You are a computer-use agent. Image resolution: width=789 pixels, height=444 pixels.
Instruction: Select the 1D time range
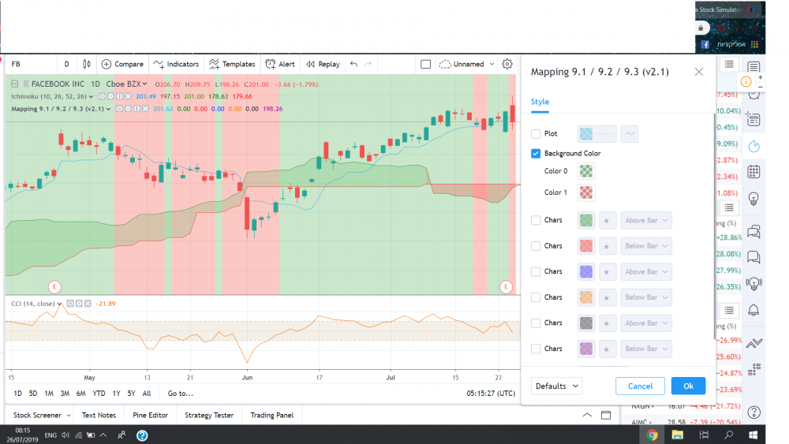(17, 394)
